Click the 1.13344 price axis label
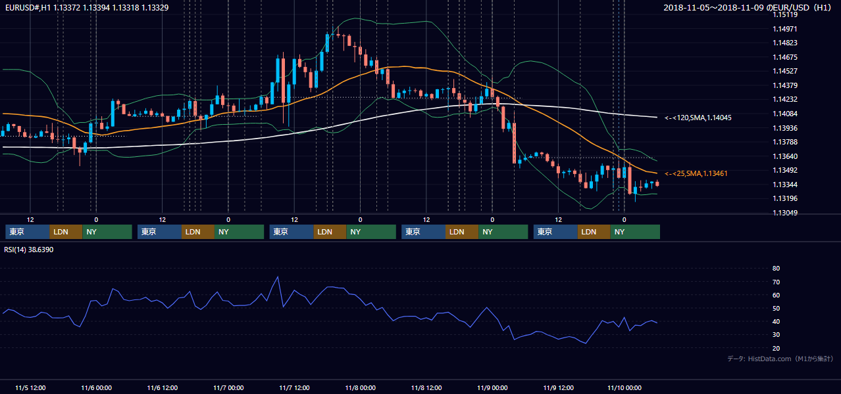841x394 pixels. pos(785,185)
